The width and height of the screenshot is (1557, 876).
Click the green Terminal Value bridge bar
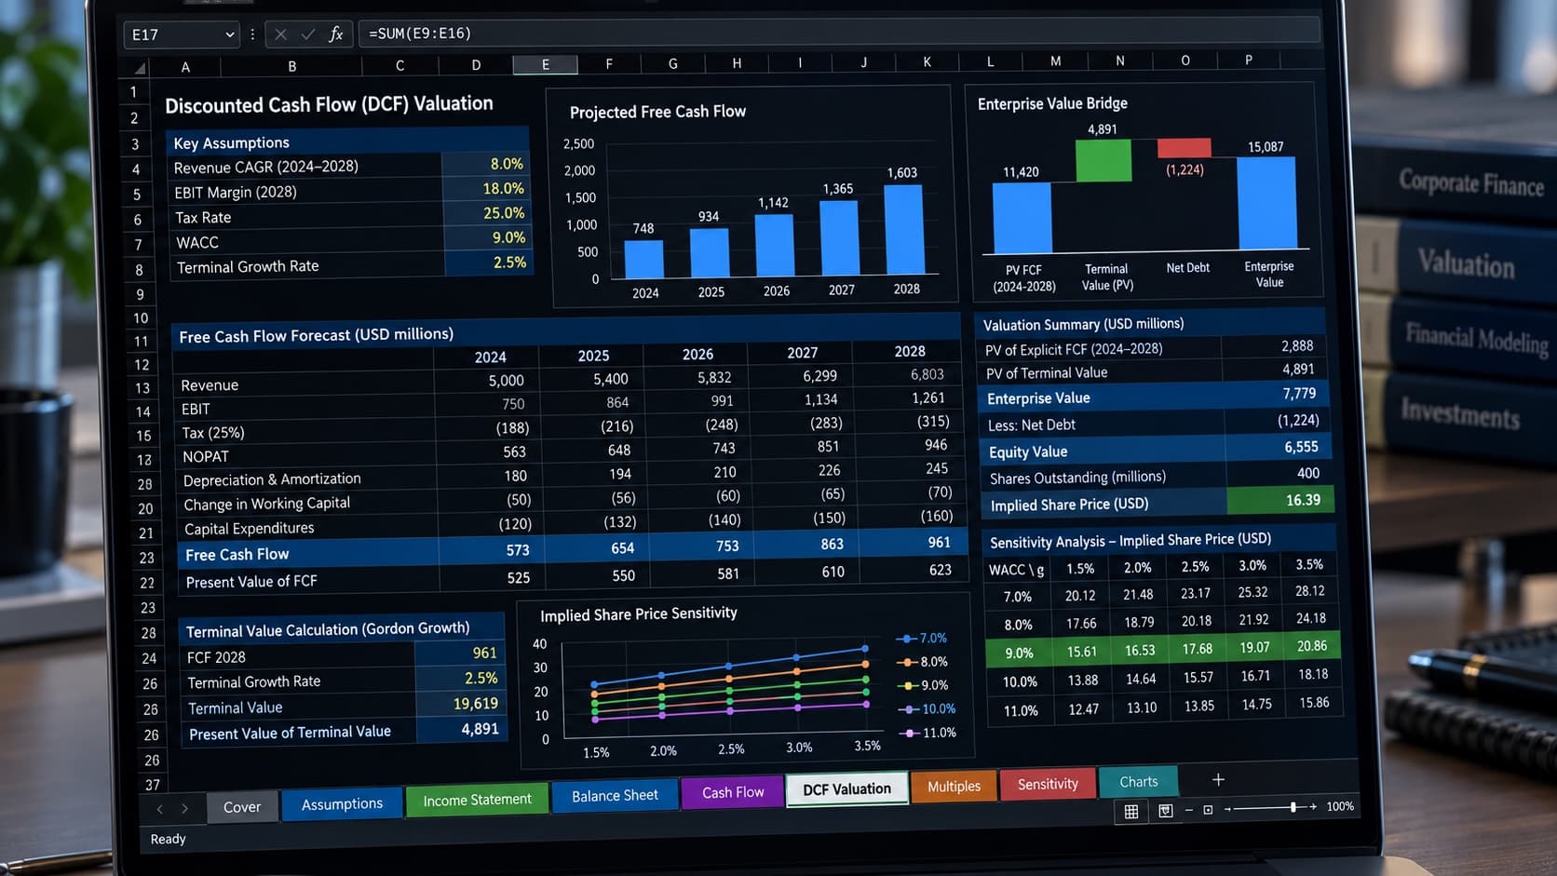pos(1103,161)
